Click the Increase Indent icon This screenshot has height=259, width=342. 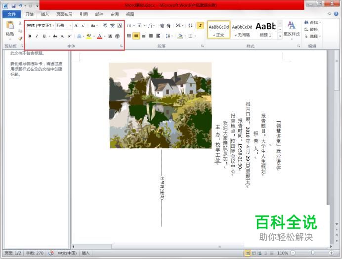pyautogui.click(x=169, y=26)
